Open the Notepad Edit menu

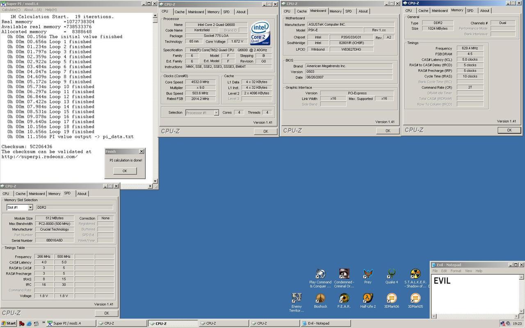coord(444,271)
